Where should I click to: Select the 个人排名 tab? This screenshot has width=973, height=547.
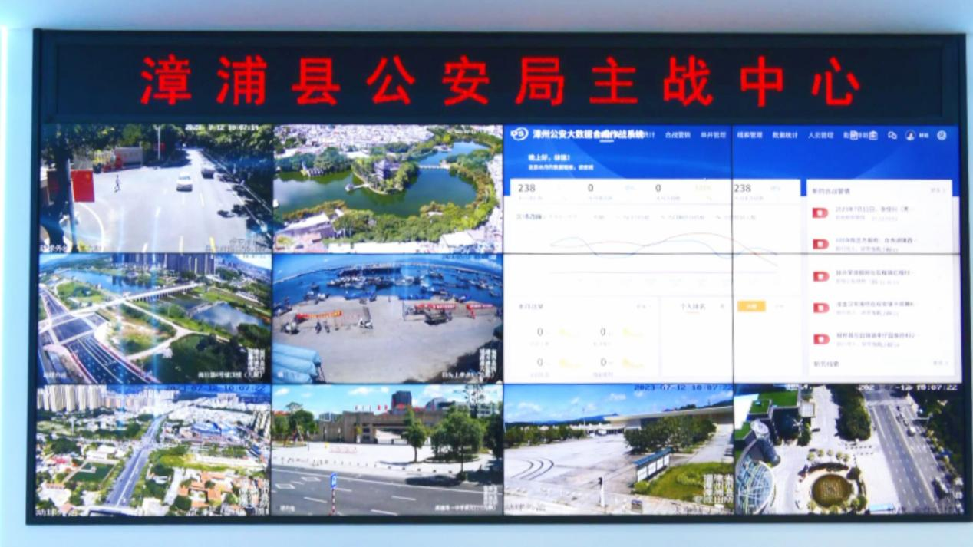point(692,307)
